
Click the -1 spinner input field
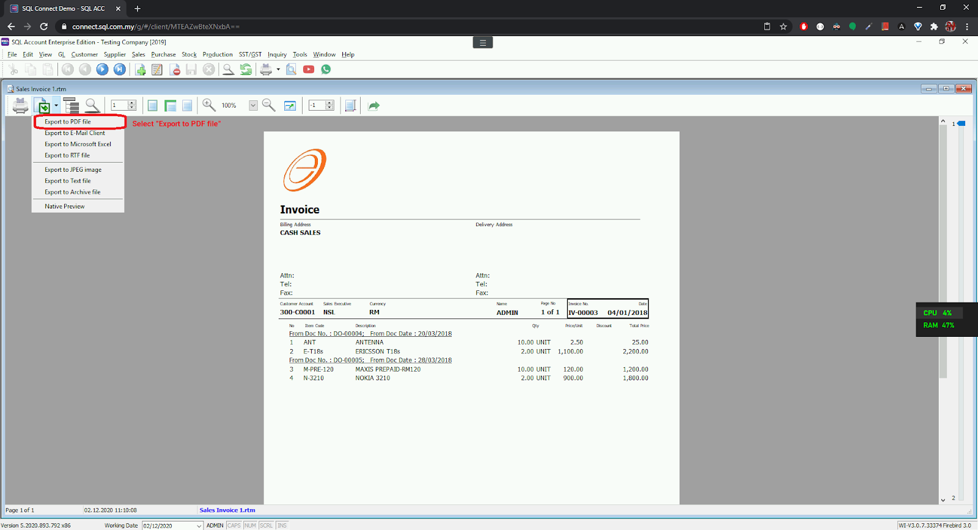tap(317, 105)
